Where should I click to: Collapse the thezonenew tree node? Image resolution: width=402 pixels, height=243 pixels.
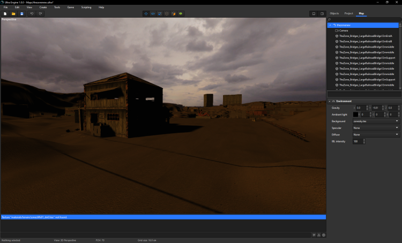pos(330,25)
